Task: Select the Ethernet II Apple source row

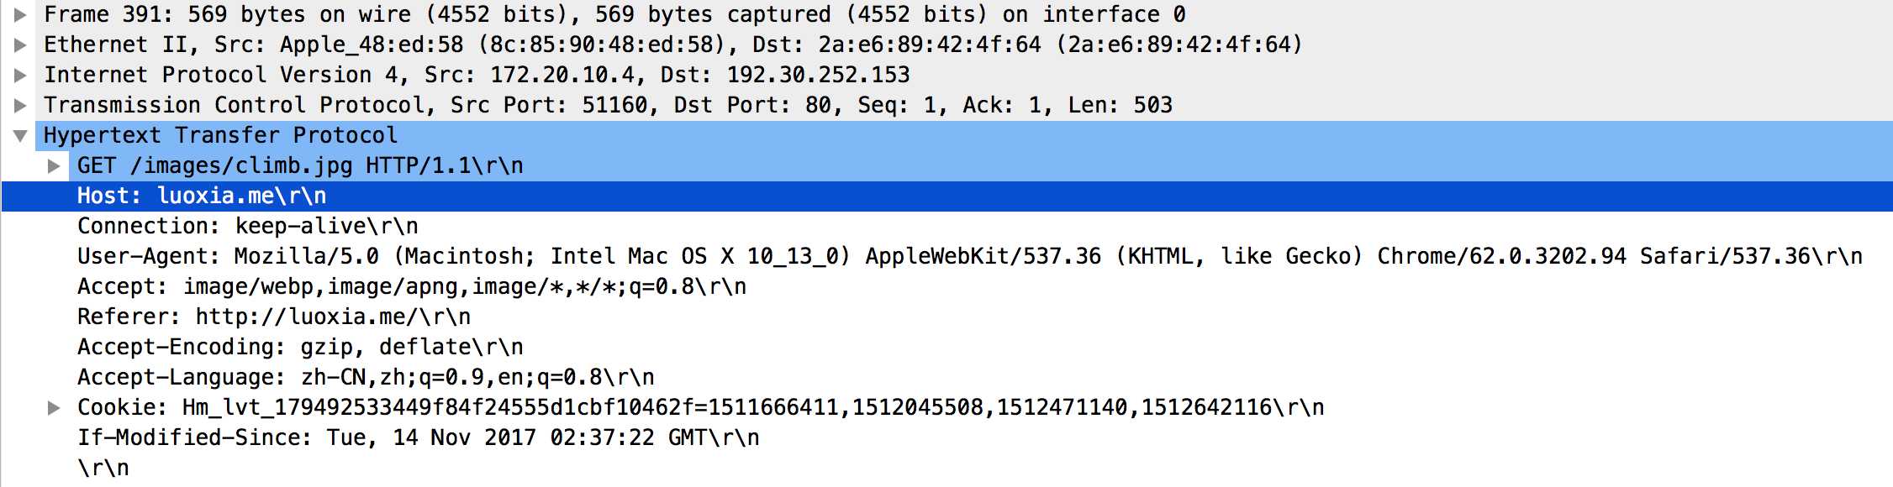Action: [672, 45]
